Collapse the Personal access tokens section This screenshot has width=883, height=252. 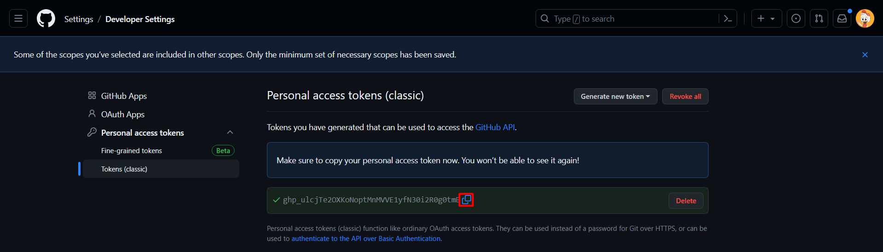(230, 132)
